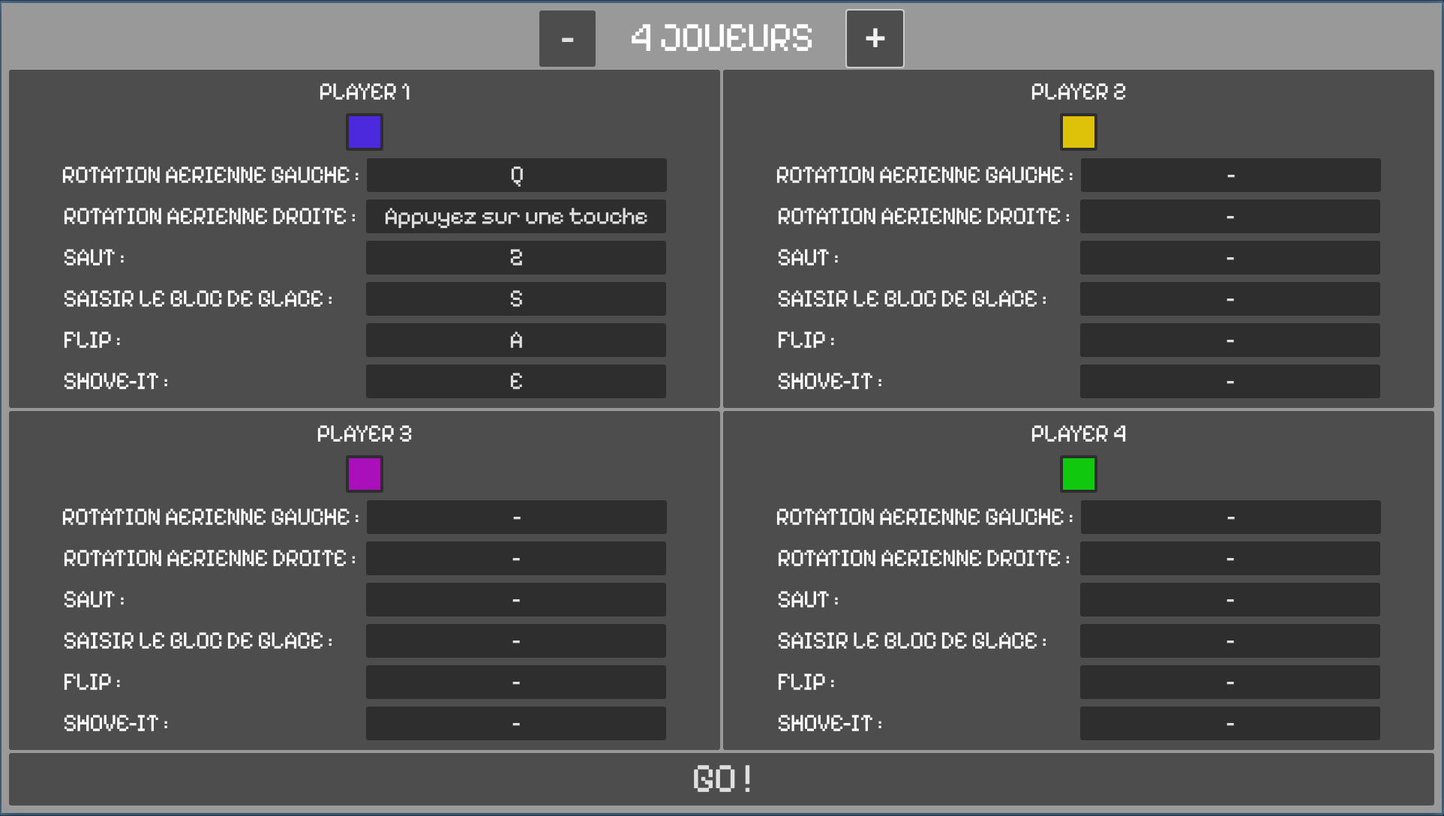
Task: Assign Player 4 Shove-it key field
Action: (x=1230, y=723)
